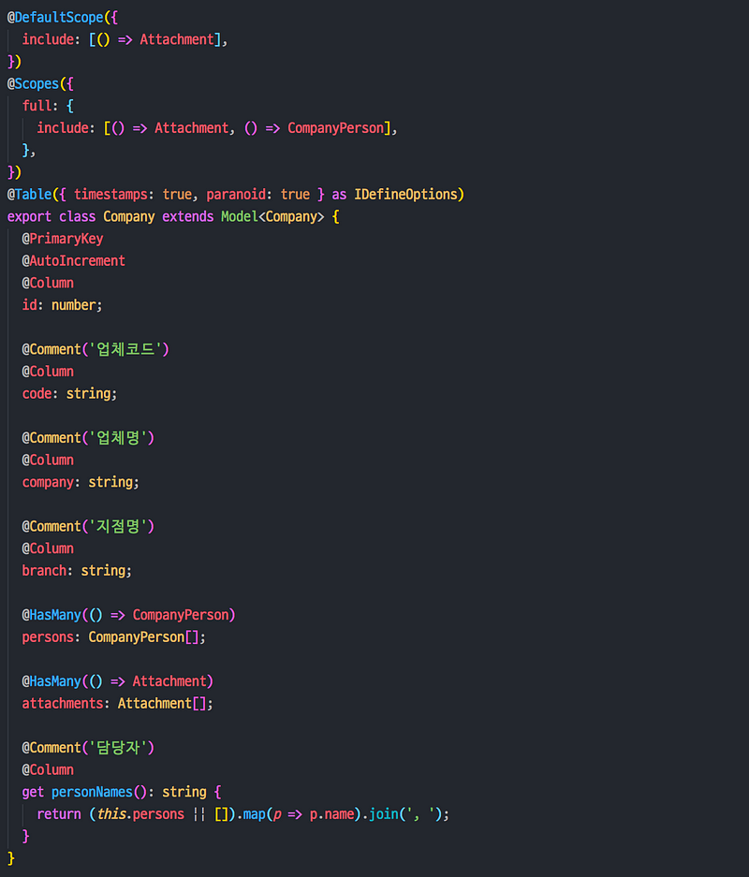
Task: Click the 'company: string;' property line
Action: pos(81,482)
